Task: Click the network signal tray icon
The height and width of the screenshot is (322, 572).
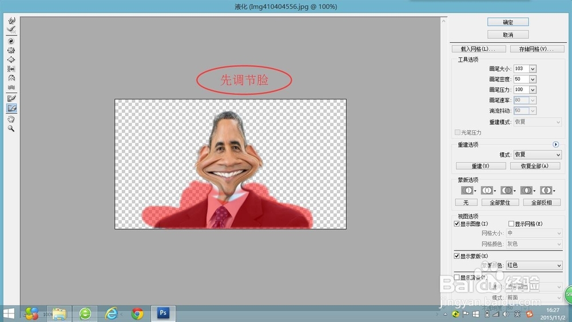Action: [x=496, y=314]
